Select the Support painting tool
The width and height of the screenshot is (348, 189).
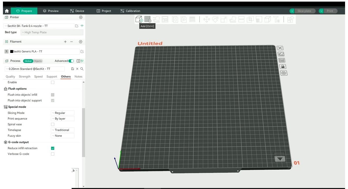tap(259, 19)
